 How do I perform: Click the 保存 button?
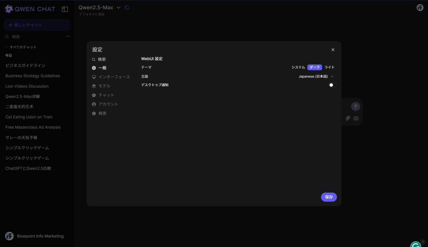329,197
